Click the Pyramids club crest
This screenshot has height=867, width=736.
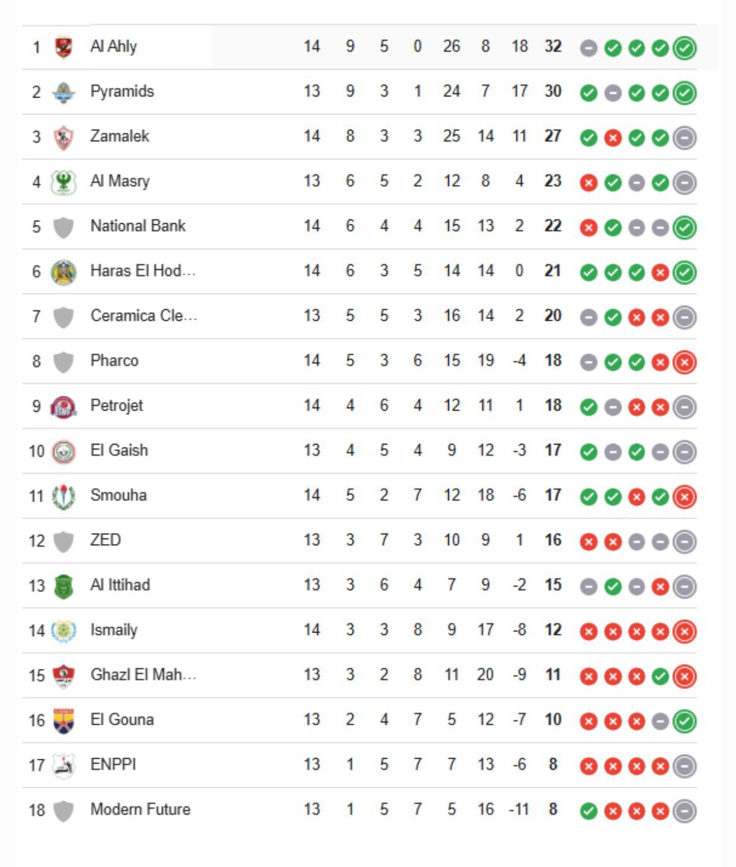coord(63,92)
